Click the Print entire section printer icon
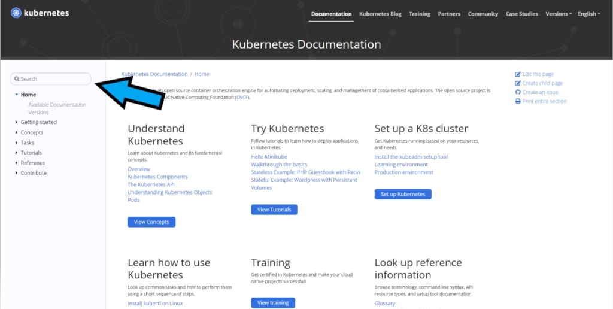Screen dimensions: 613x309 (518, 101)
